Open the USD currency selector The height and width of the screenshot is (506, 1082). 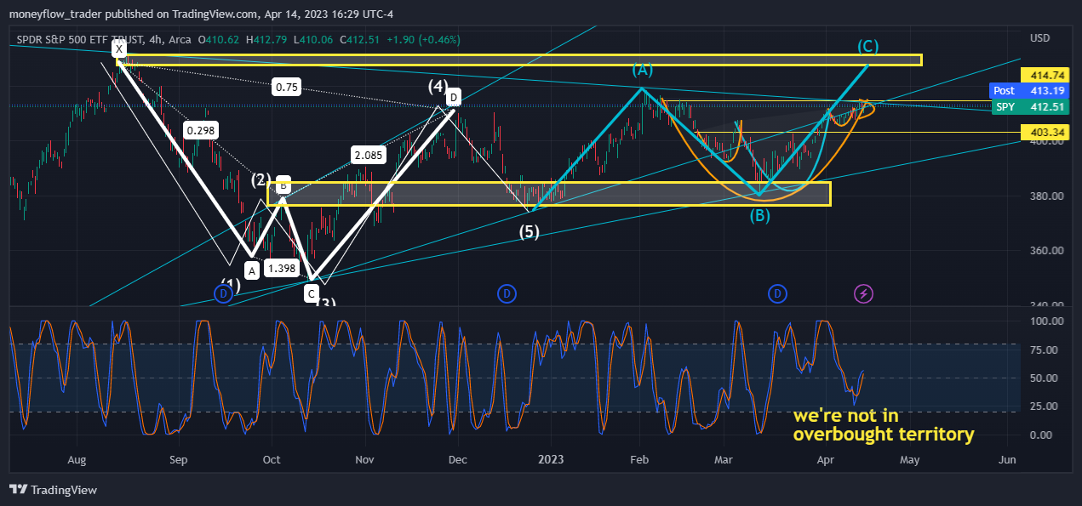click(x=1039, y=38)
